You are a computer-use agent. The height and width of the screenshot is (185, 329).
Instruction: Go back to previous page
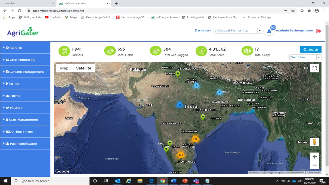coord(5,11)
